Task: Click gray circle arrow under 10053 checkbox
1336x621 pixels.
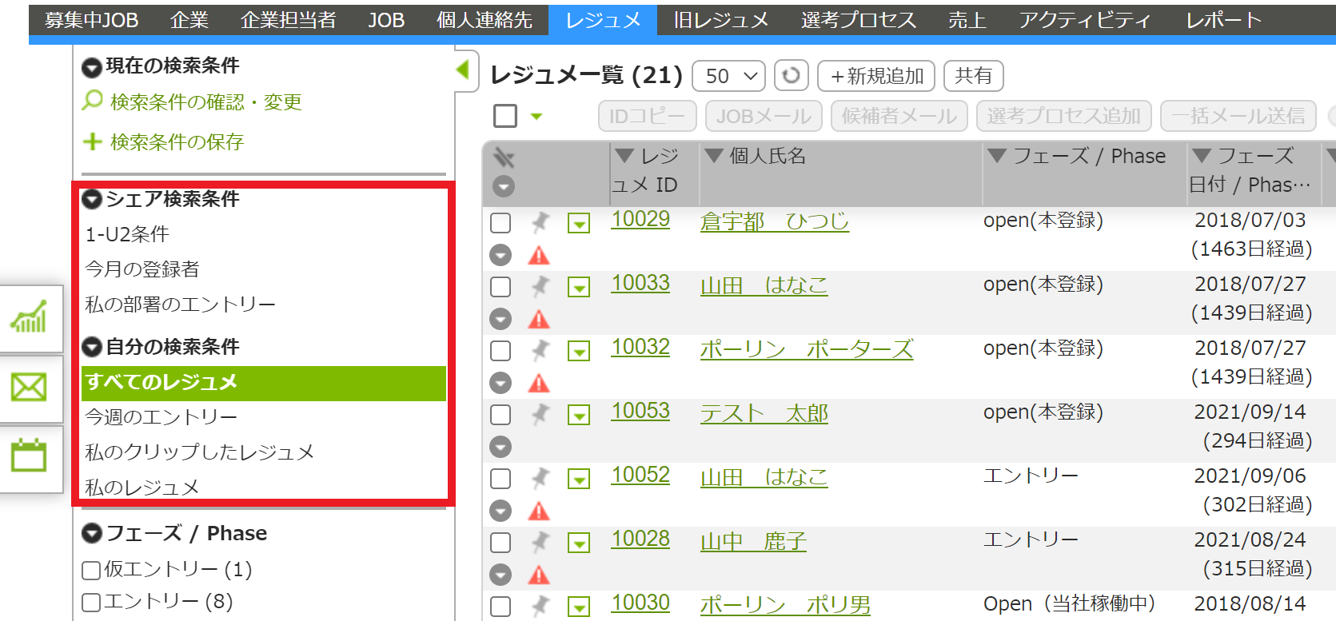Action: [x=501, y=447]
